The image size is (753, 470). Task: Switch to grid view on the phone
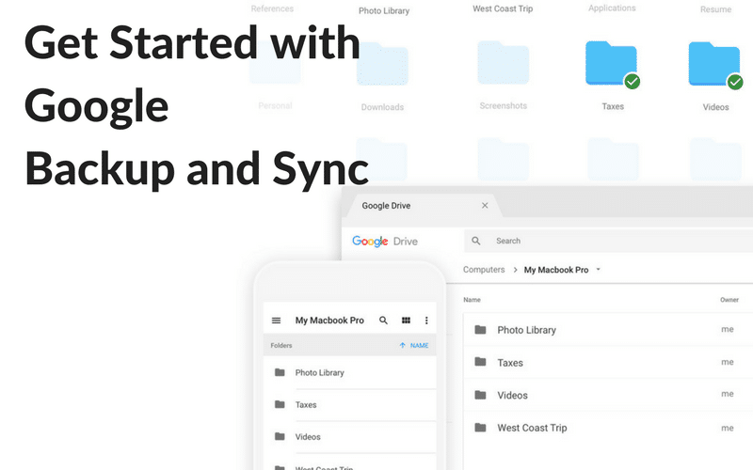406,321
